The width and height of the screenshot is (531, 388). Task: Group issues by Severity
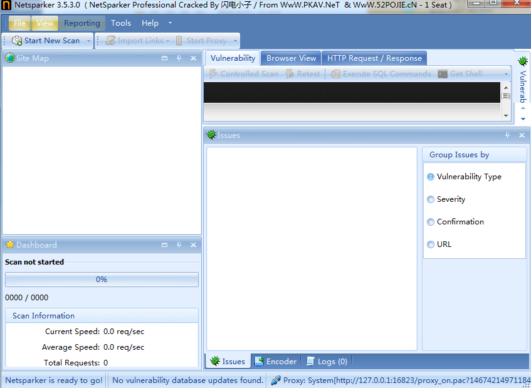pos(431,199)
